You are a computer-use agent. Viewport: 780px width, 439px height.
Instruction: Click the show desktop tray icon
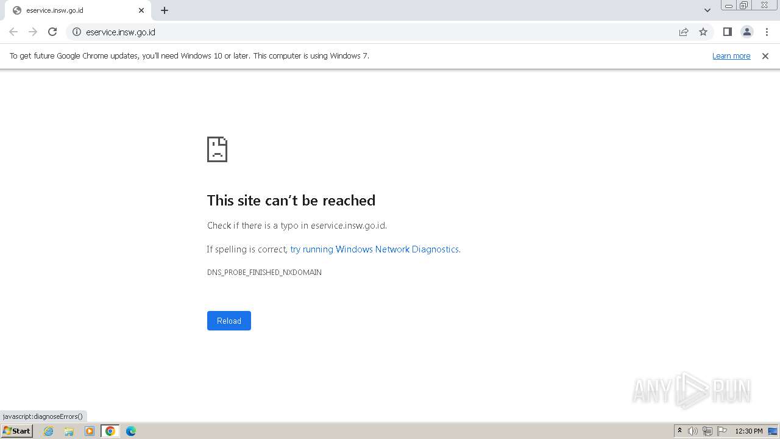click(x=773, y=431)
